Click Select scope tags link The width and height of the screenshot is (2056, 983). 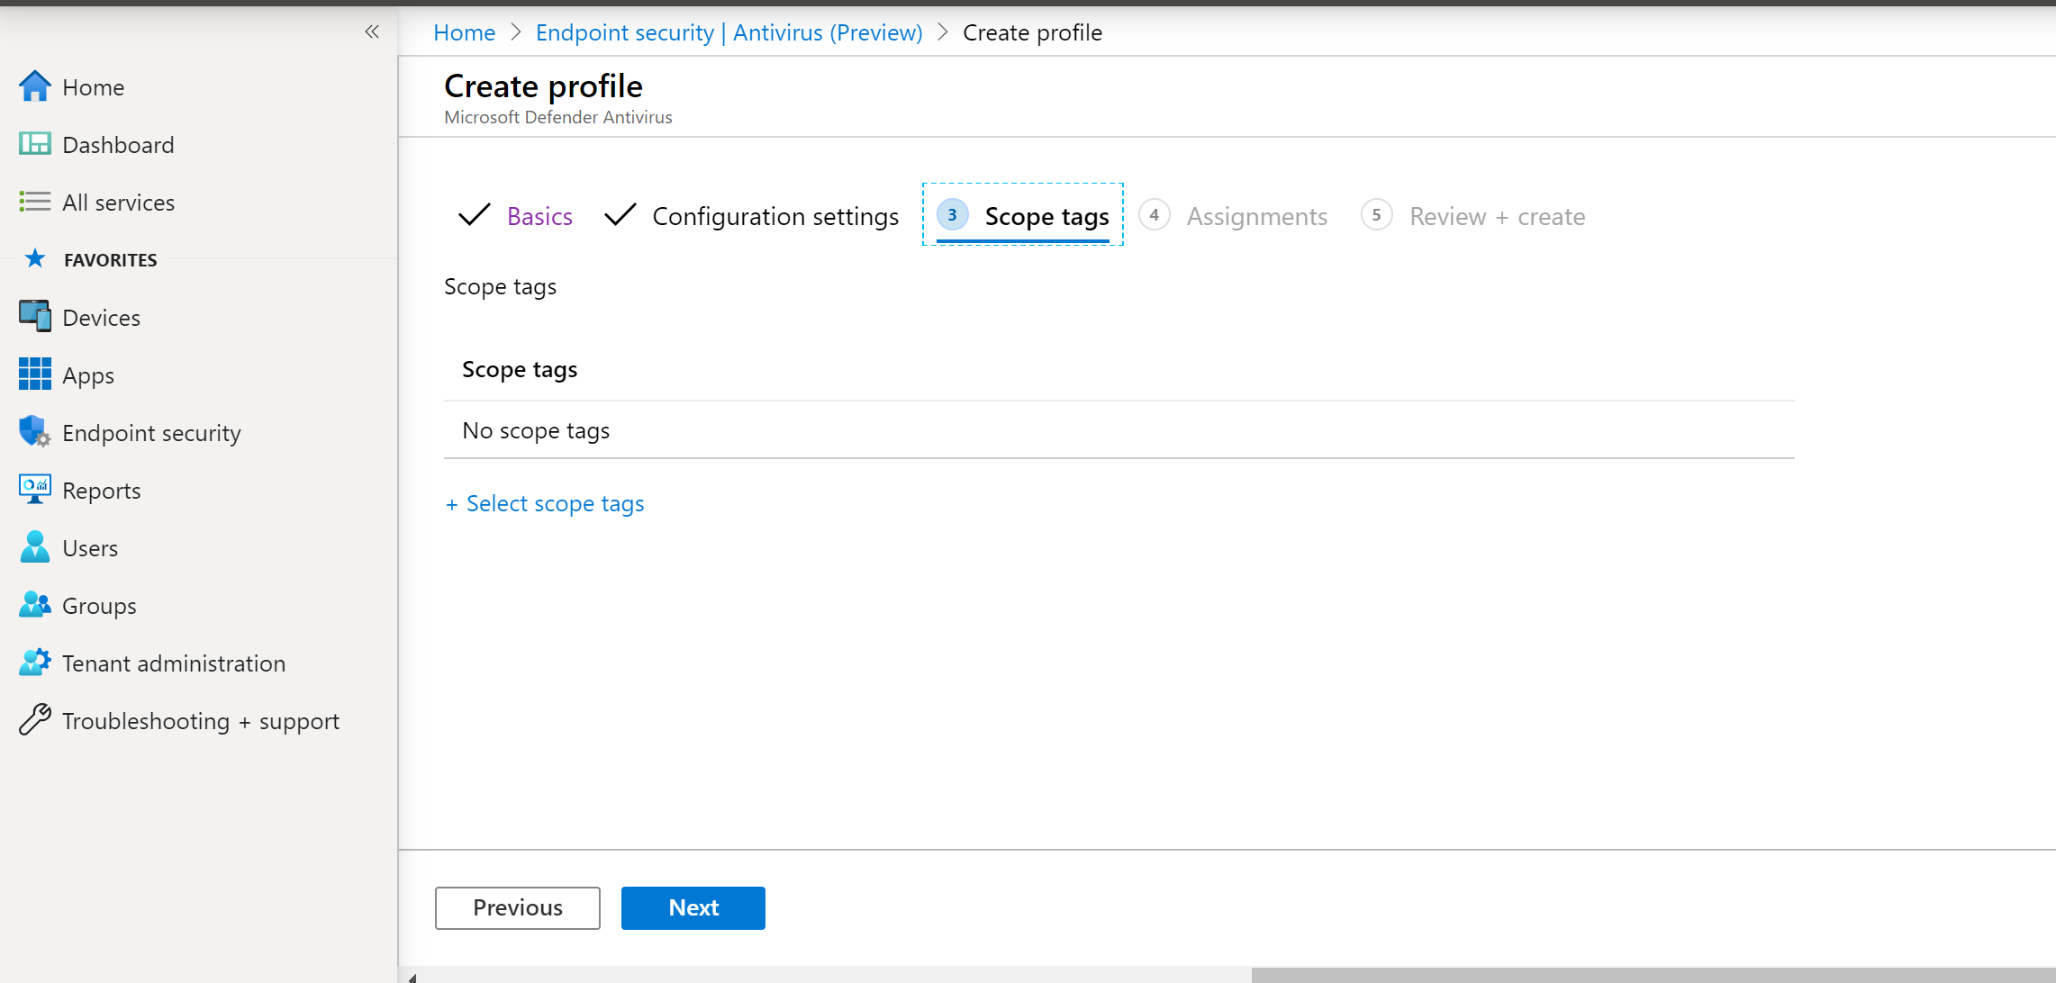pos(545,504)
